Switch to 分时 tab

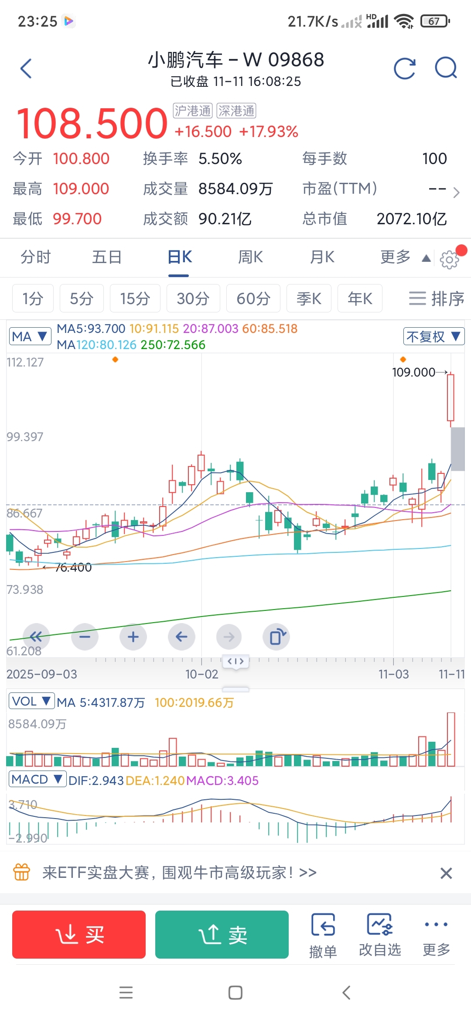coord(36,257)
